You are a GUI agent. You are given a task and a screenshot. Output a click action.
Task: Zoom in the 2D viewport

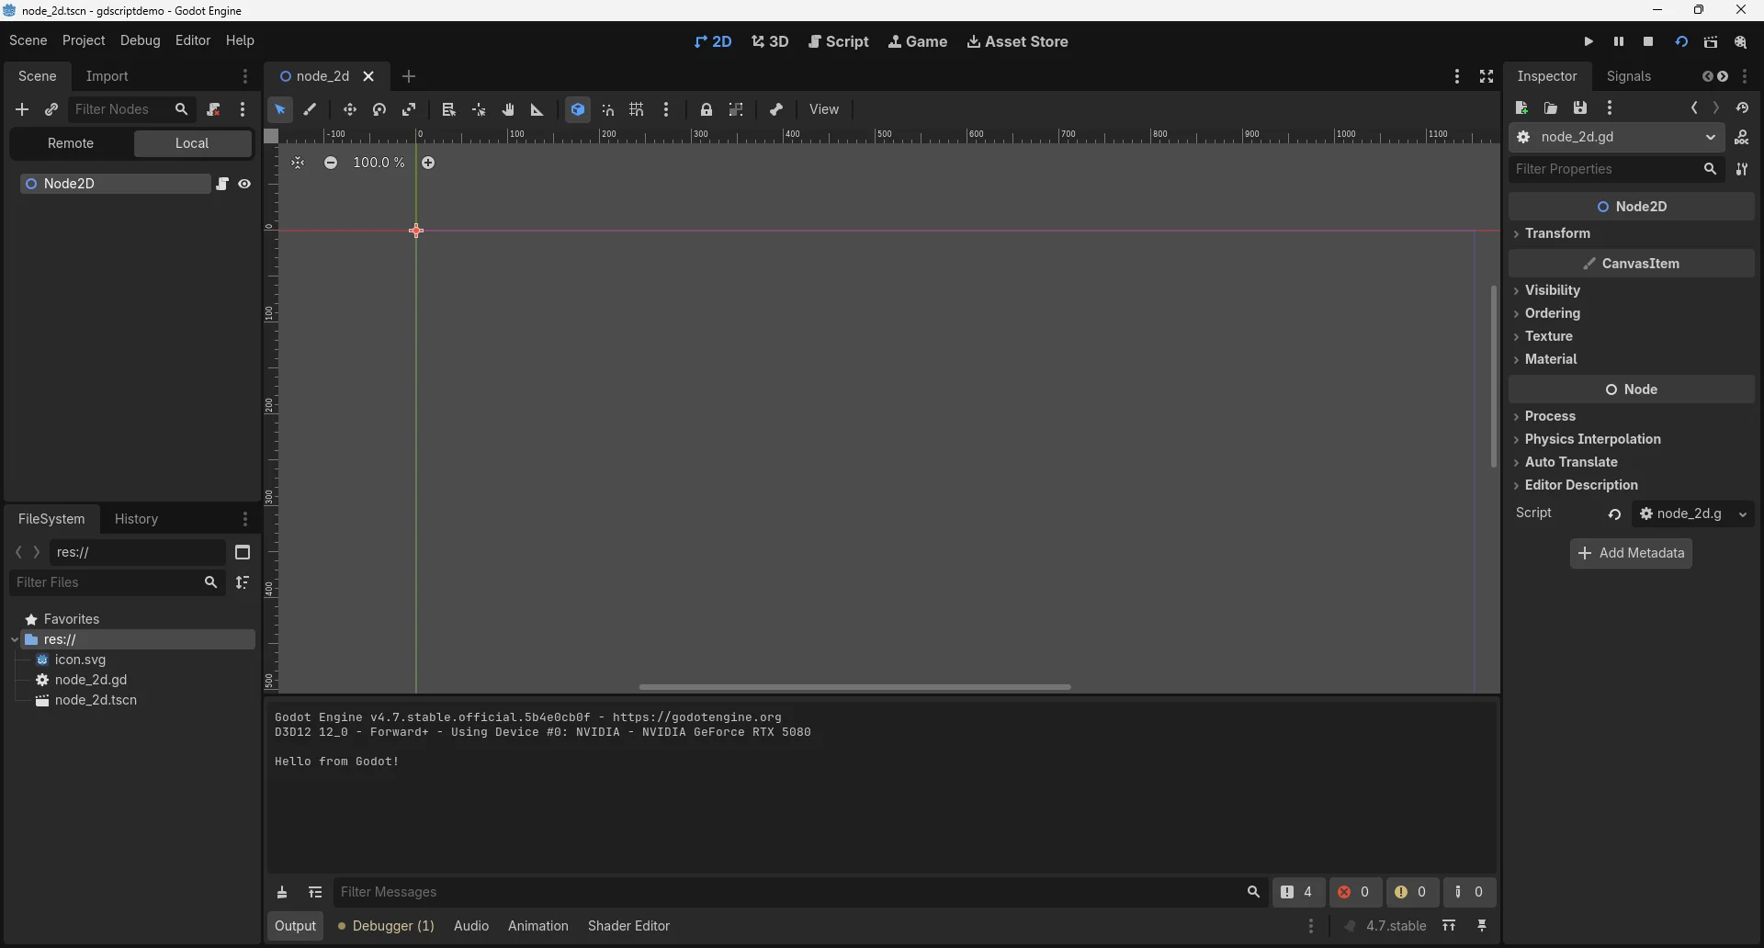pyautogui.click(x=428, y=163)
